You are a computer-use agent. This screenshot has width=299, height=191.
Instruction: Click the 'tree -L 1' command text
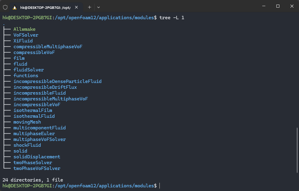172,18
